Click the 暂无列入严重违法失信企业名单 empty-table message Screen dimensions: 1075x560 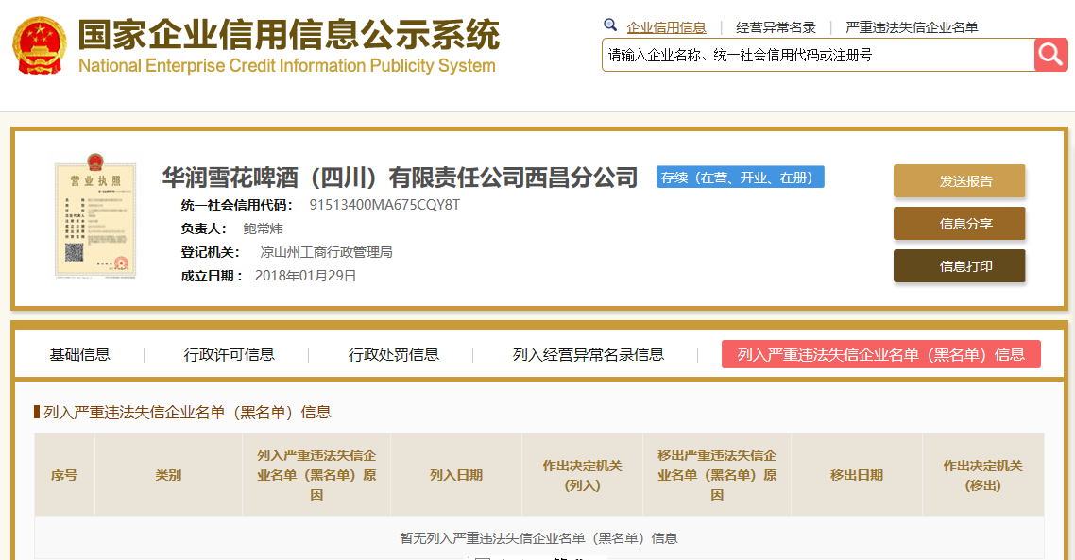point(538,538)
